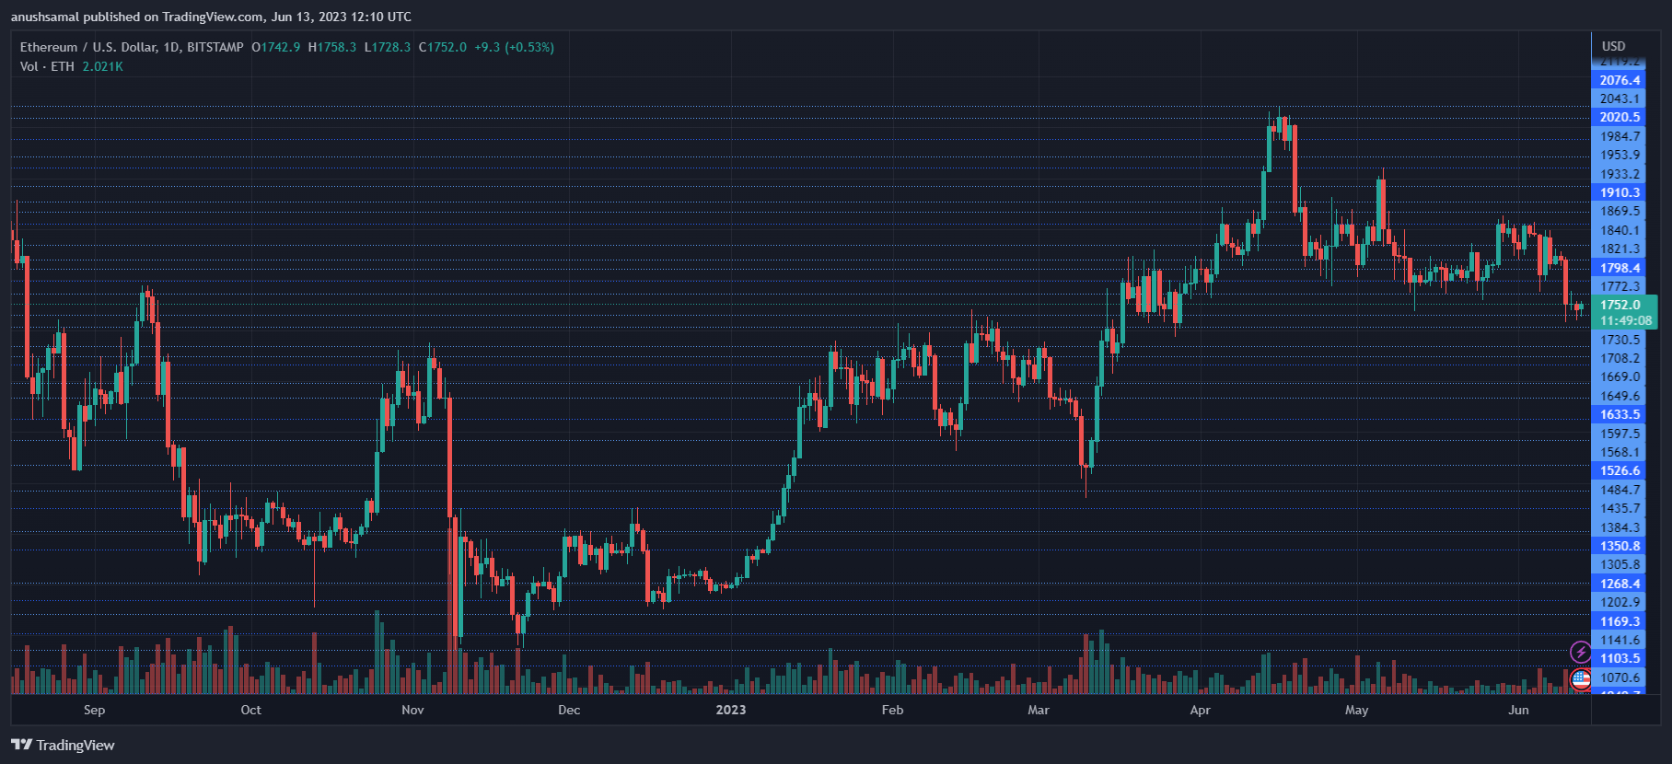
Task: Select the 2076.4 price level label
Action: click(1620, 80)
